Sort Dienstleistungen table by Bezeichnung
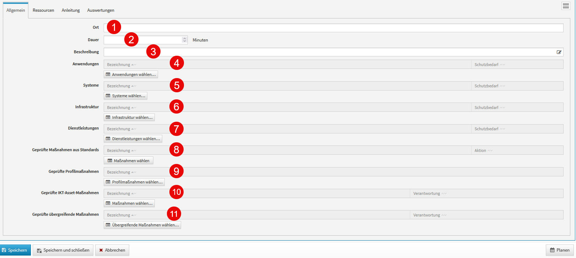Viewport: 576px width, 258px height. [121, 129]
